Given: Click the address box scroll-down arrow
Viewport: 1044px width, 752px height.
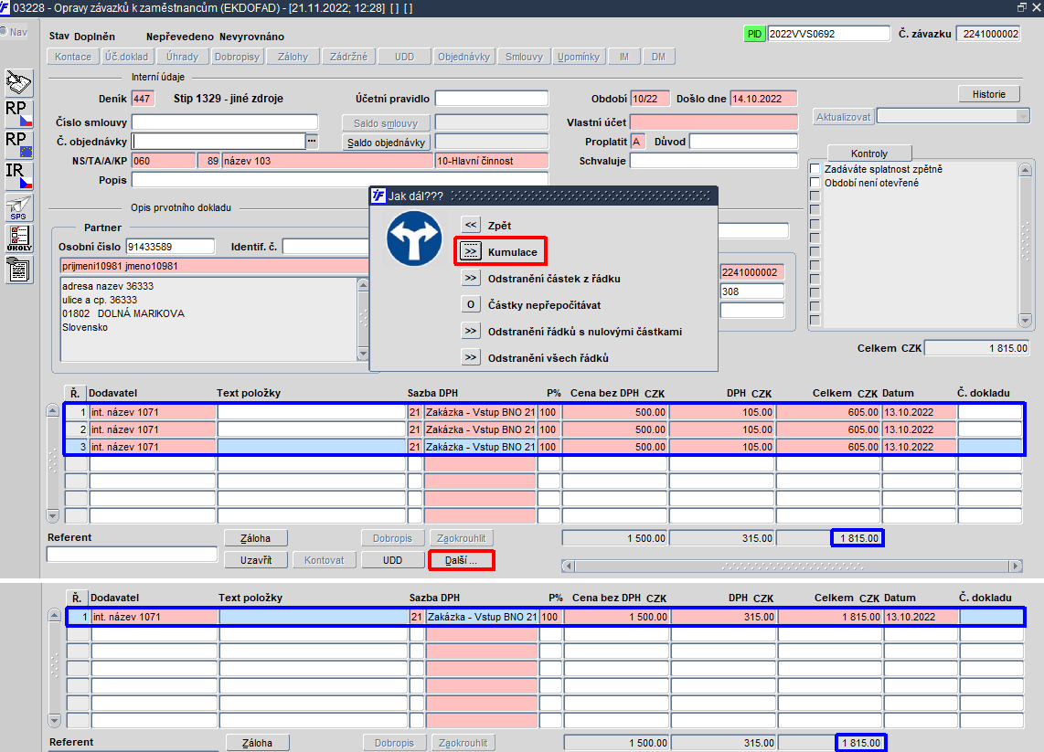Looking at the screenshot, I should pos(363,354).
